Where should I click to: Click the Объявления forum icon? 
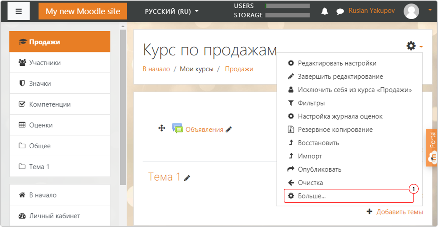pyautogui.click(x=177, y=128)
